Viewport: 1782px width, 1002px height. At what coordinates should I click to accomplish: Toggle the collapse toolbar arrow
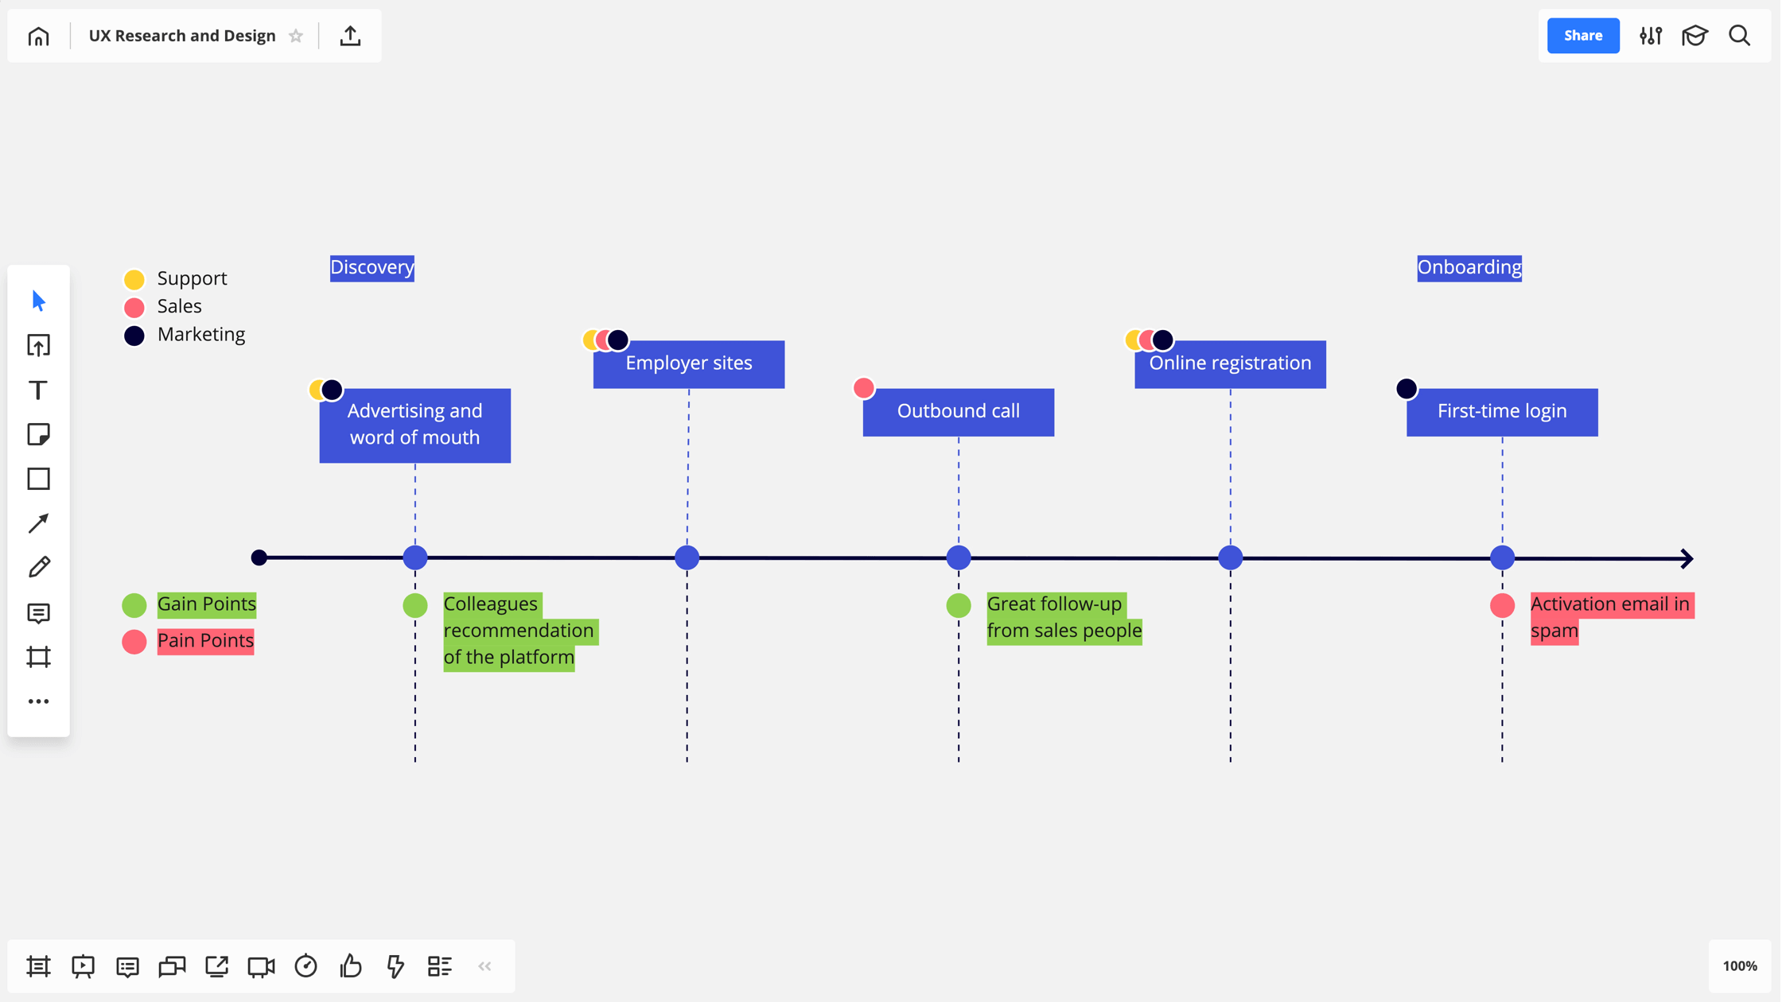coord(484,966)
